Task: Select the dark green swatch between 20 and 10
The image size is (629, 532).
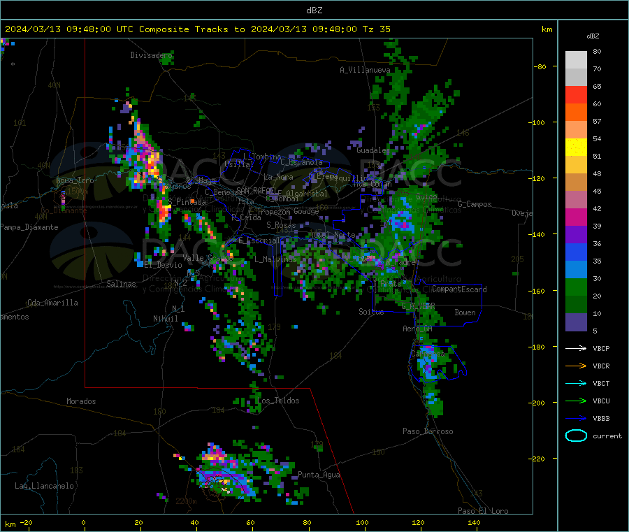Action: 576,305
